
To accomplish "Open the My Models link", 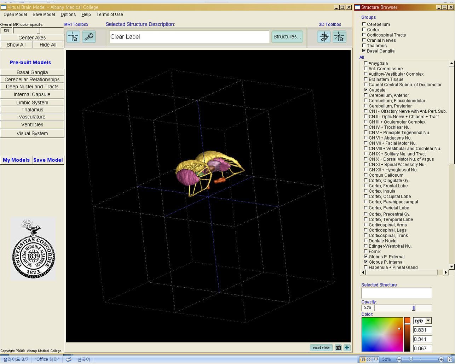I will coord(16,160).
